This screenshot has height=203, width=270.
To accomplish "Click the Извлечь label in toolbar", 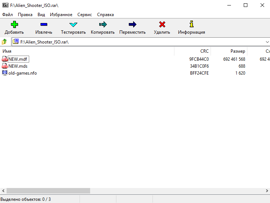I will pos(44,32).
